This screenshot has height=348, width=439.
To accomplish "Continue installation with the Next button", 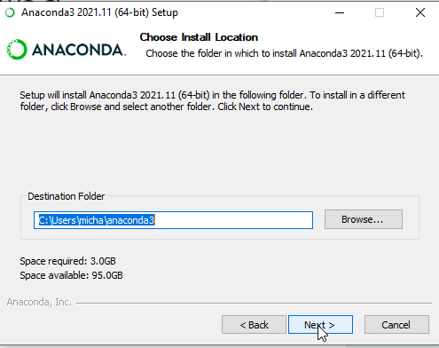I will coord(320,325).
